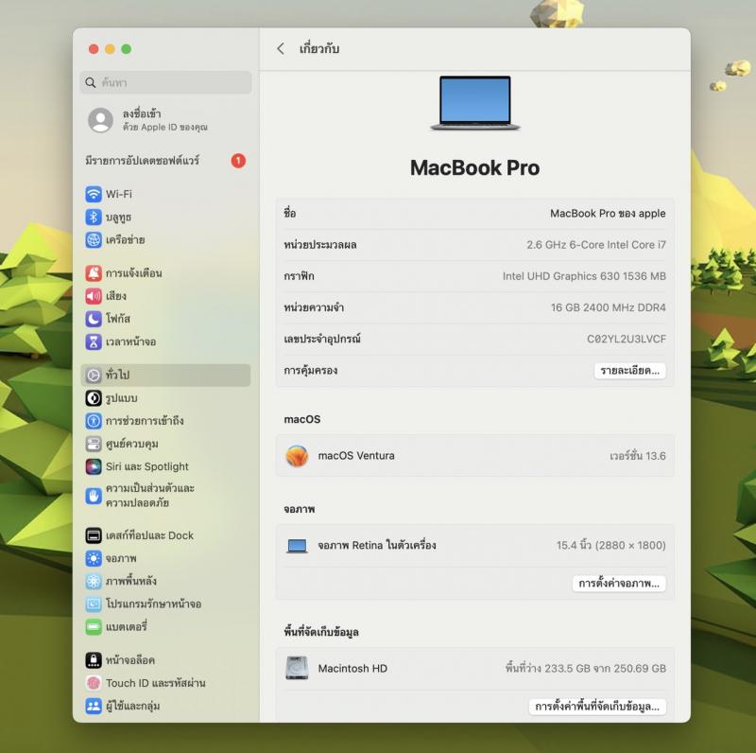Click the MacBook Pro laptop image
The height and width of the screenshot is (753, 756).
pyautogui.click(x=475, y=103)
